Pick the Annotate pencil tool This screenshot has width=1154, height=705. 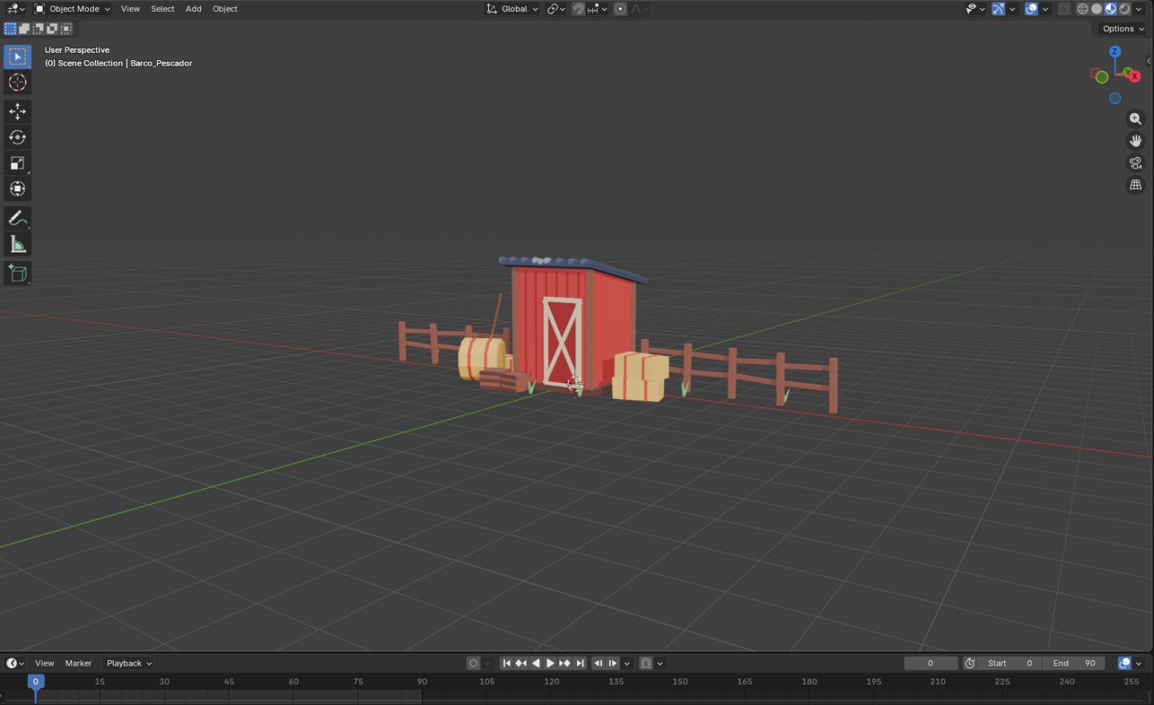(18, 218)
